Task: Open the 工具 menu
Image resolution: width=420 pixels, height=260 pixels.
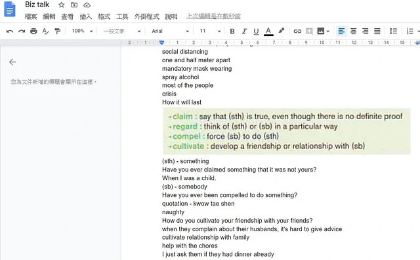Action: tap(122, 16)
